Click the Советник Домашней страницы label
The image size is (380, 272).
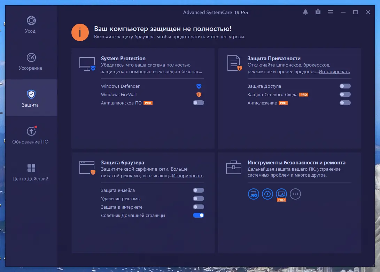coord(133,216)
